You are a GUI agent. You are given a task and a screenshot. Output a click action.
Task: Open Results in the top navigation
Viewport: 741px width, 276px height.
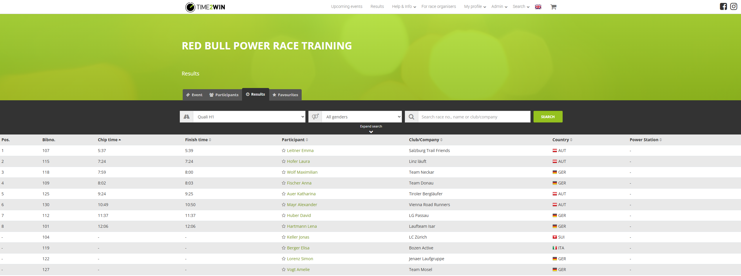pos(377,6)
